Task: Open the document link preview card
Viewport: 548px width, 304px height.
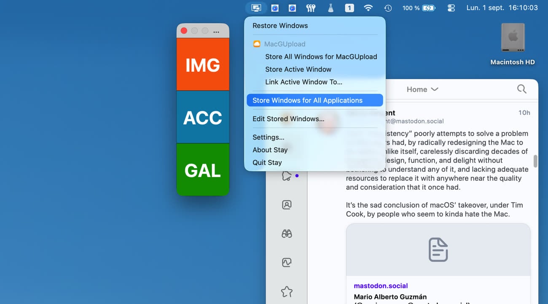Action: click(x=438, y=264)
